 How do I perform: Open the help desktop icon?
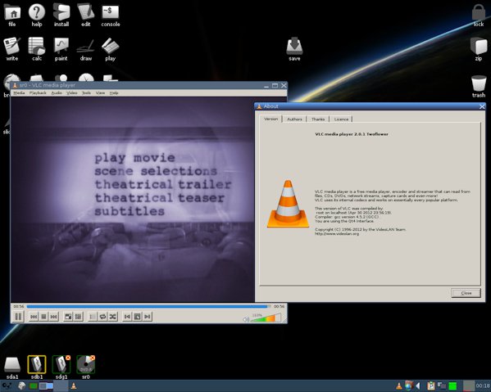pos(37,15)
